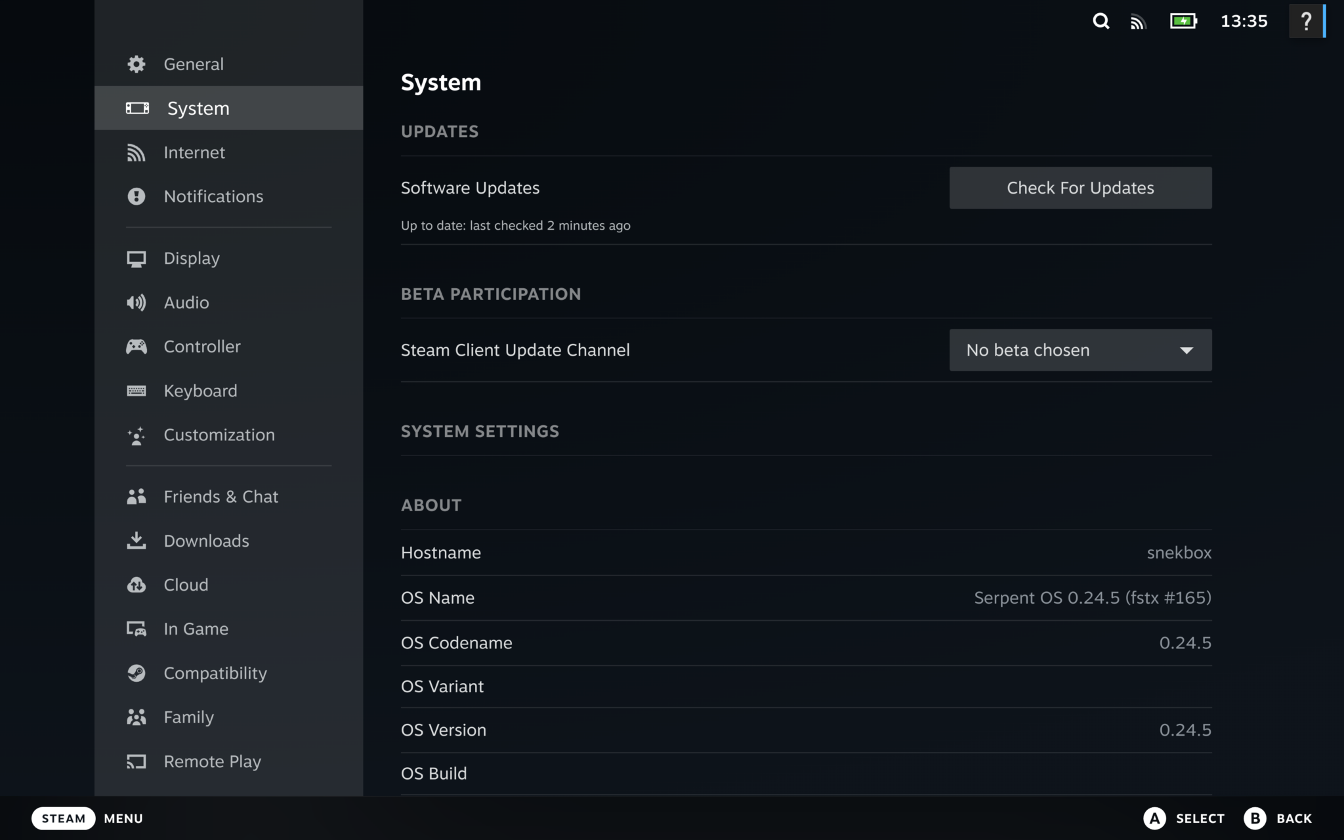The height and width of the screenshot is (840, 1344).
Task: Click the Steam button in bottom bar
Action: [63, 818]
